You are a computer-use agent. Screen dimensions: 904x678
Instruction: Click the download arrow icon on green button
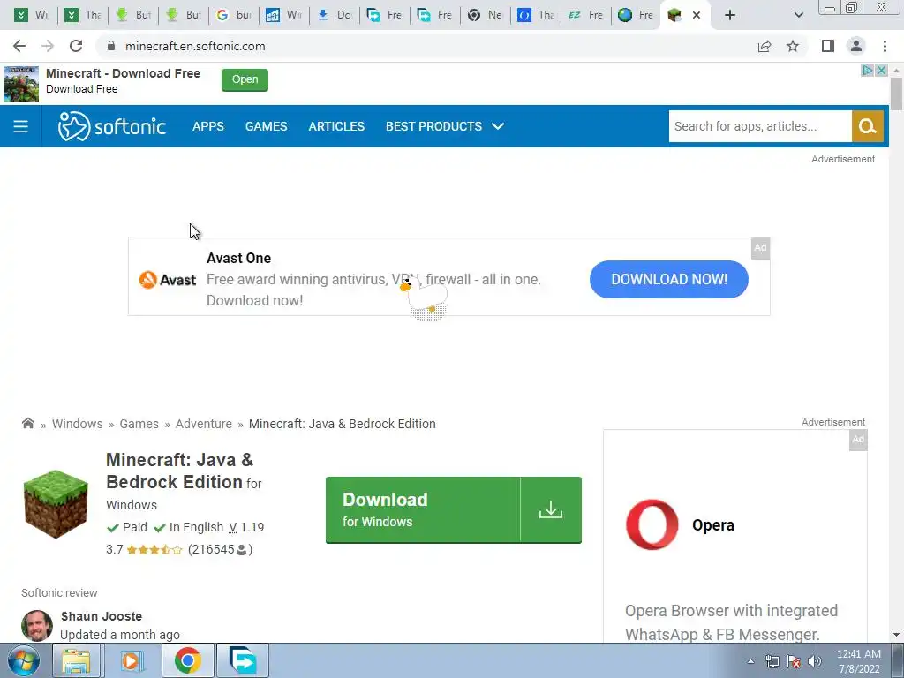[551, 509]
